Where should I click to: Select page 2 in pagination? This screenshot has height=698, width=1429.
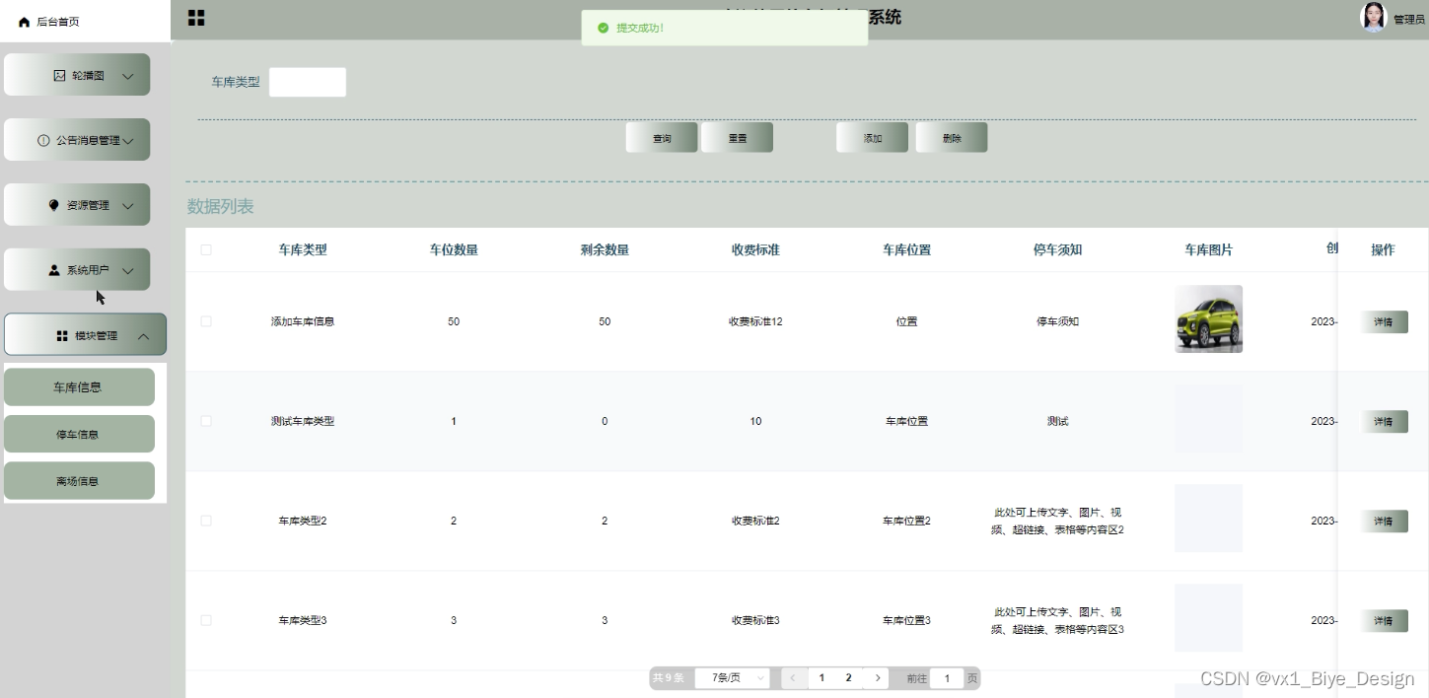point(848,678)
